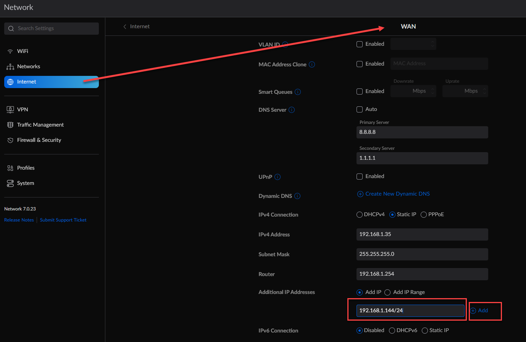This screenshot has height=342, width=526.
Task: Click the UPnP info icon
Action: 278,177
